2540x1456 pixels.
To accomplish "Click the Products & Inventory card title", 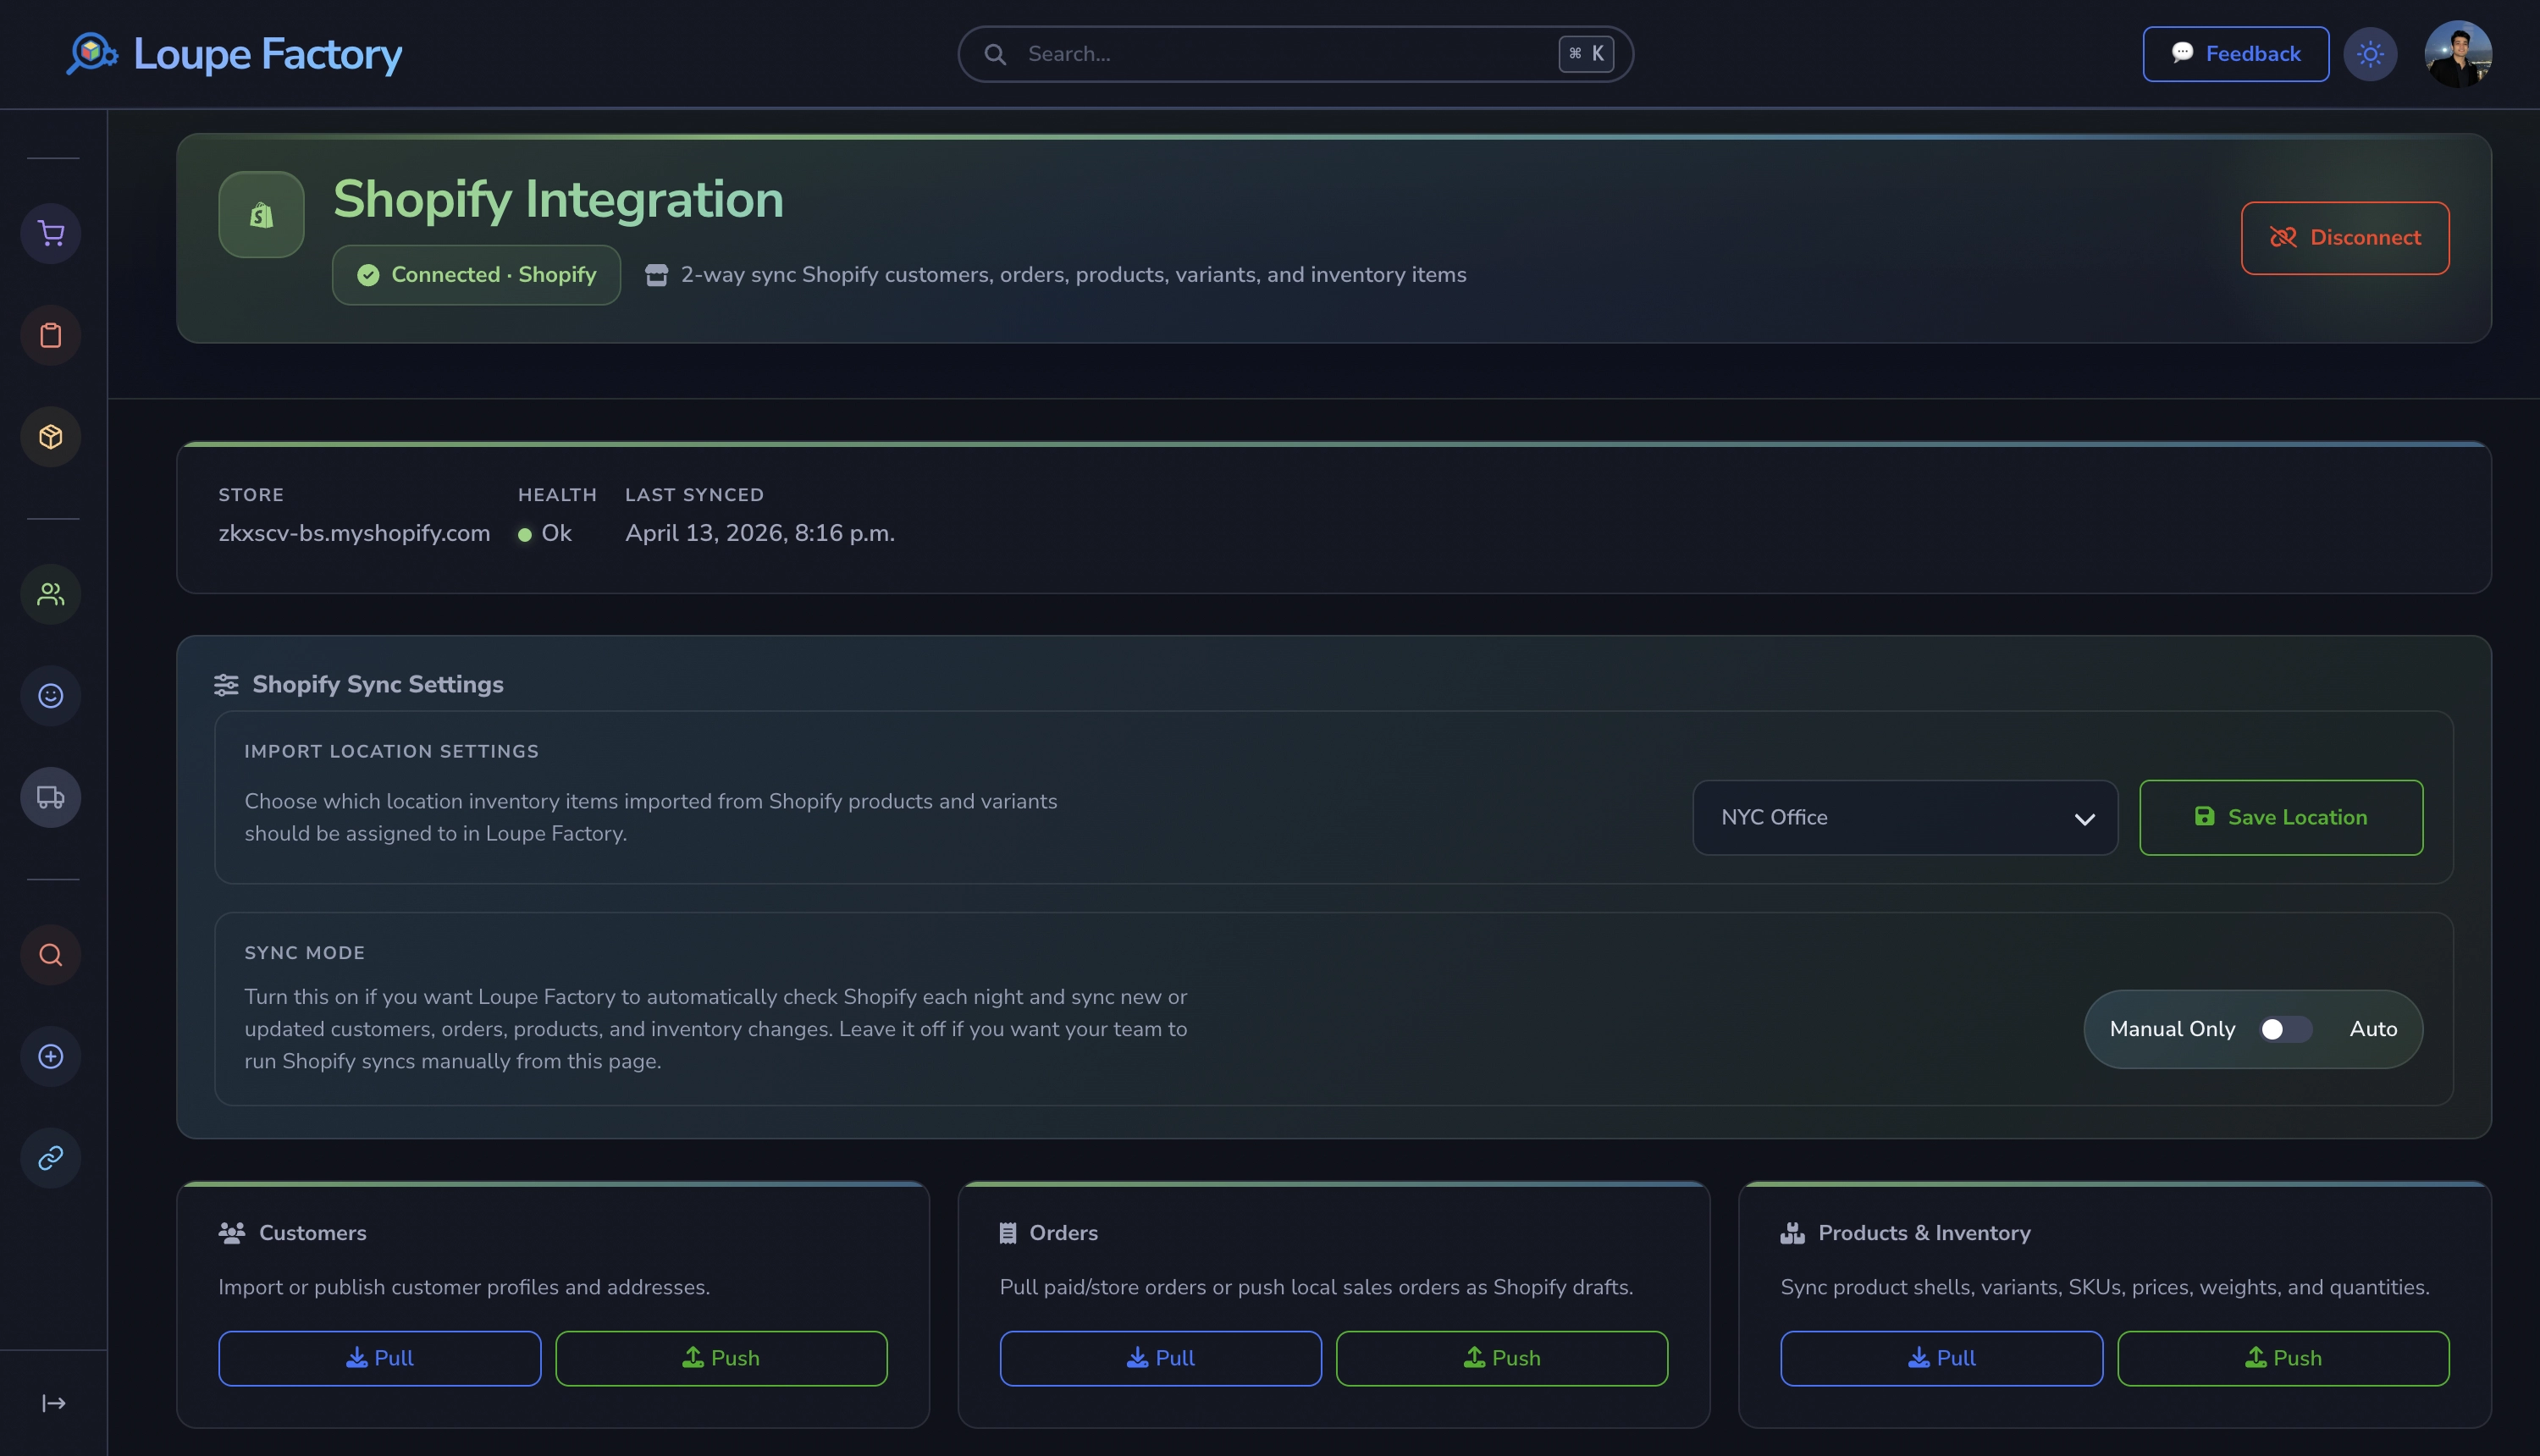I will [x=1924, y=1233].
